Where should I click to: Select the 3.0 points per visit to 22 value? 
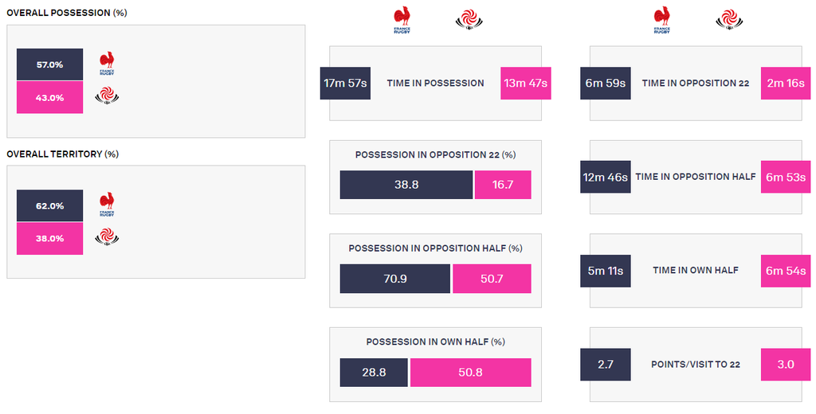[x=786, y=364]
